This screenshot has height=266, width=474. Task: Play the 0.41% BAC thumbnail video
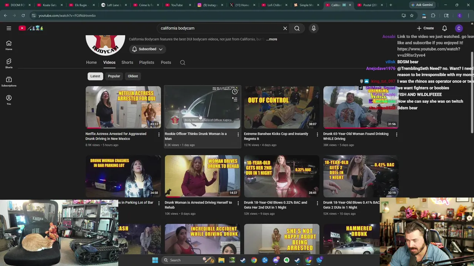click(361, 176)
